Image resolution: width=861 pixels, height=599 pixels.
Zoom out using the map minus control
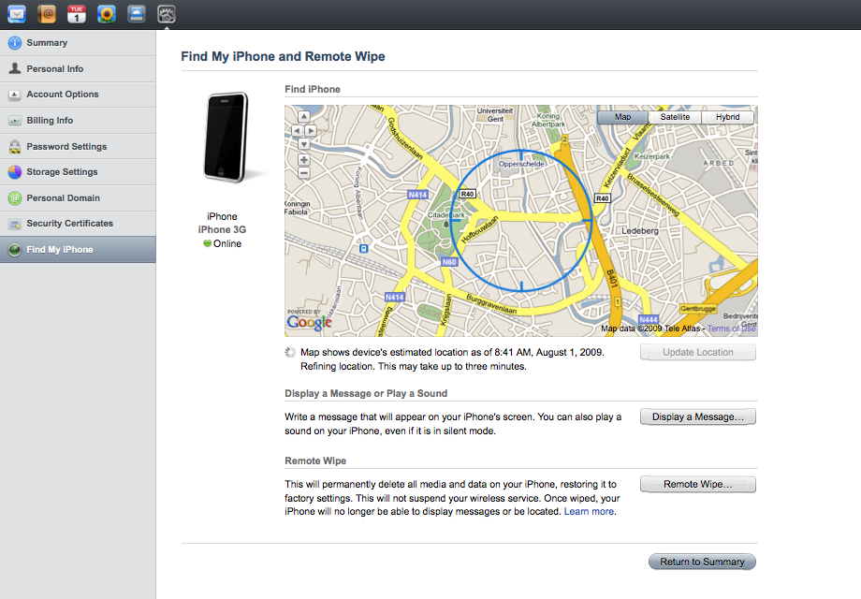304,172
